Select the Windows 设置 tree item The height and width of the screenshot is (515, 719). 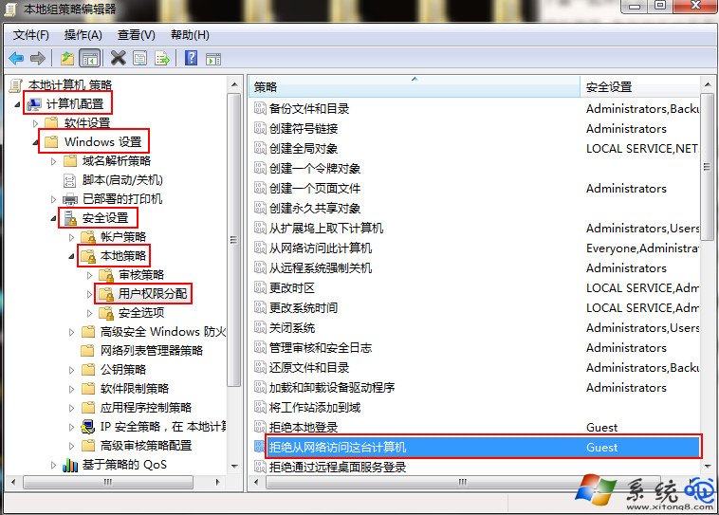click(x=103, y=141)
